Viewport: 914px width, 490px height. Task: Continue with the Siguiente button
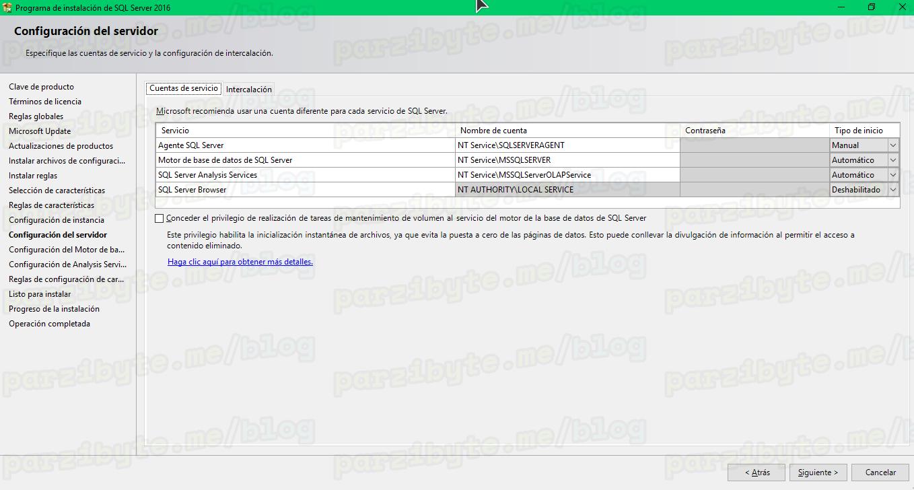[818, 473]
